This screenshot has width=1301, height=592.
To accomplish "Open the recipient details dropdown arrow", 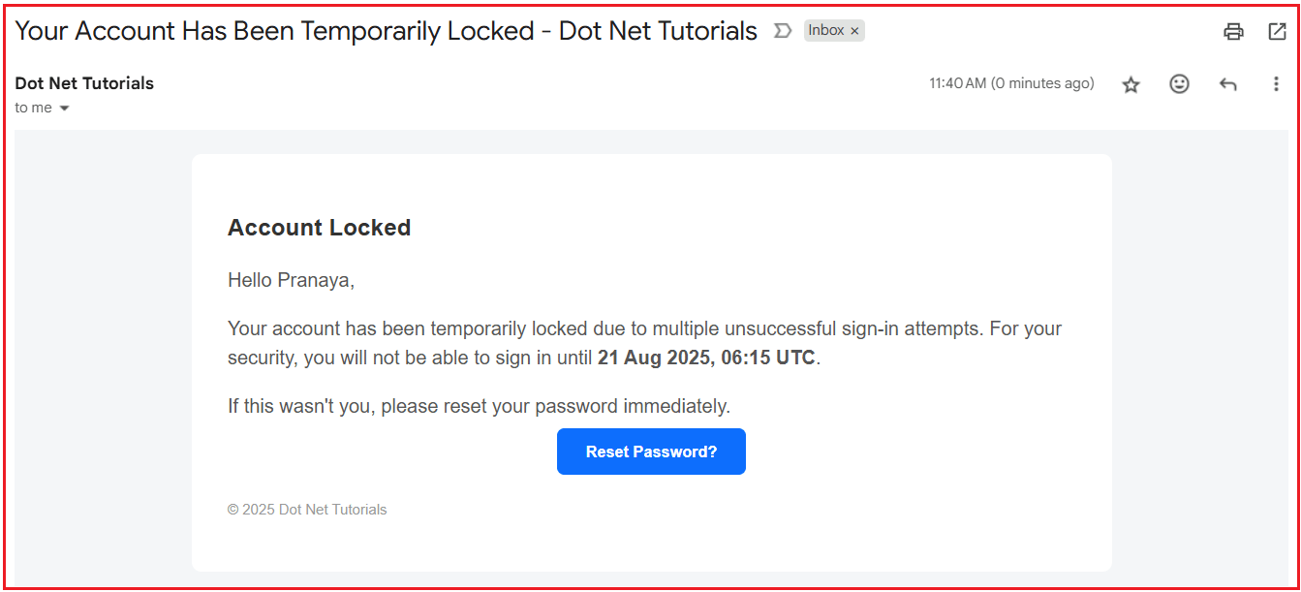I will click(62, 108).
